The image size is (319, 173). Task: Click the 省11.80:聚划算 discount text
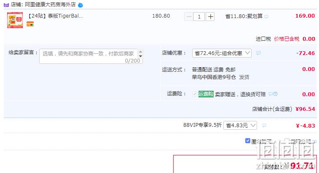pos(244,16)
